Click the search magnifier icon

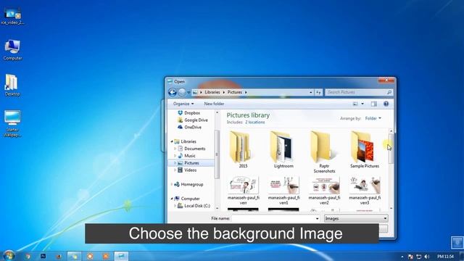pyautogui.click(x=389, y=92)
